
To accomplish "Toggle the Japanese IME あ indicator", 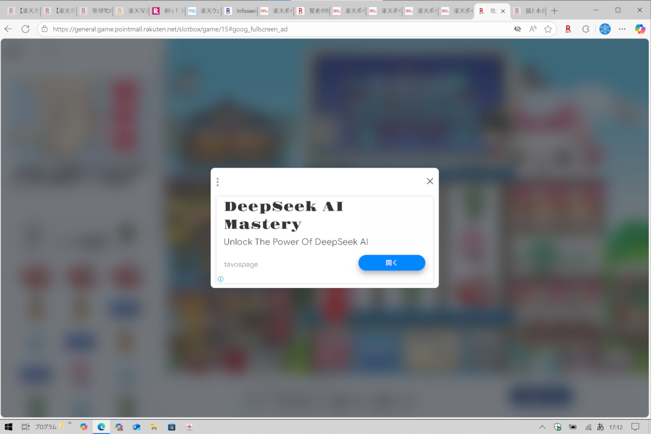I will 601,427.
